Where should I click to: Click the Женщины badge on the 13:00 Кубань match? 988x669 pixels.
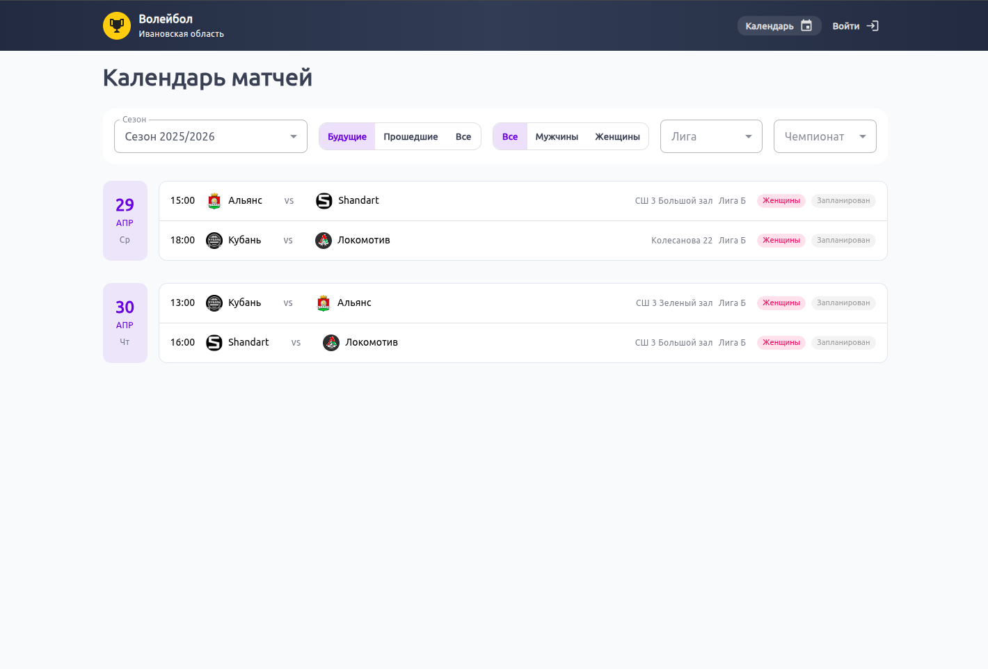pyautogui.click(x=781, y=303)
